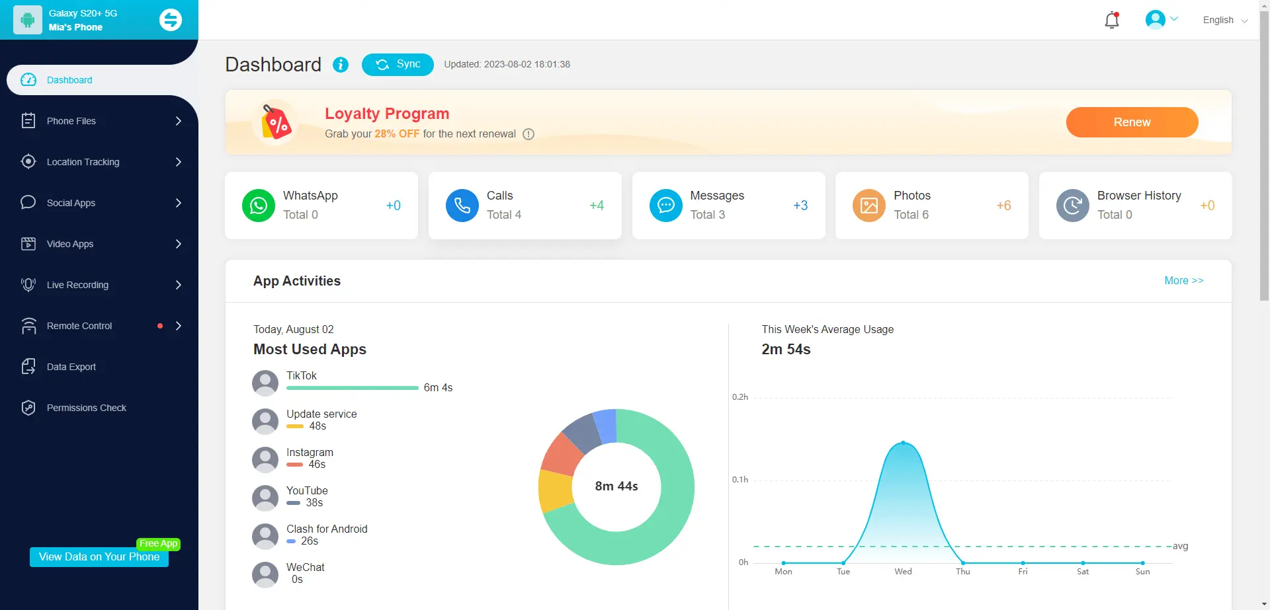Click the switch device icon
Screen dimensions: 1270x610
171,20
